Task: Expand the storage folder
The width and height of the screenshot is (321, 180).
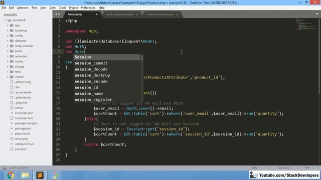Action: tap(8, 66)
